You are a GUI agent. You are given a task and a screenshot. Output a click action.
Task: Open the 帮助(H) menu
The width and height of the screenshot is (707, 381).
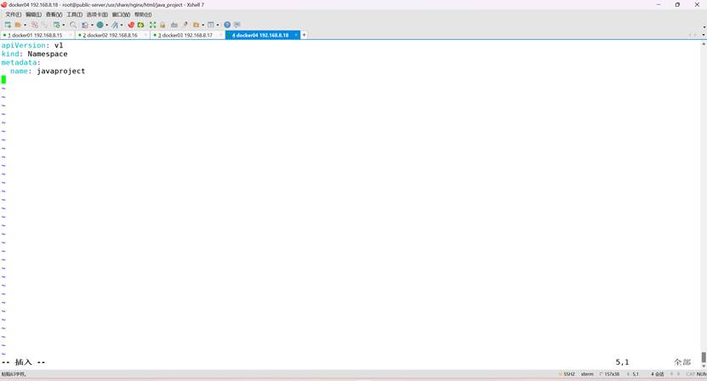pyautogui.click(x=143, y=14)
